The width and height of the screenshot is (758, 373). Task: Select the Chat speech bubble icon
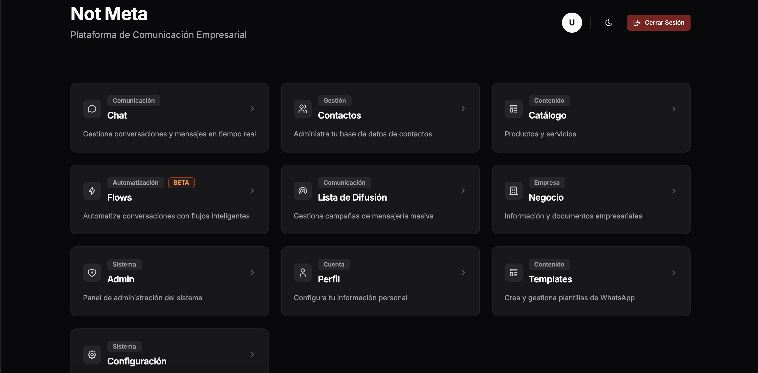(x=92, y=109)
